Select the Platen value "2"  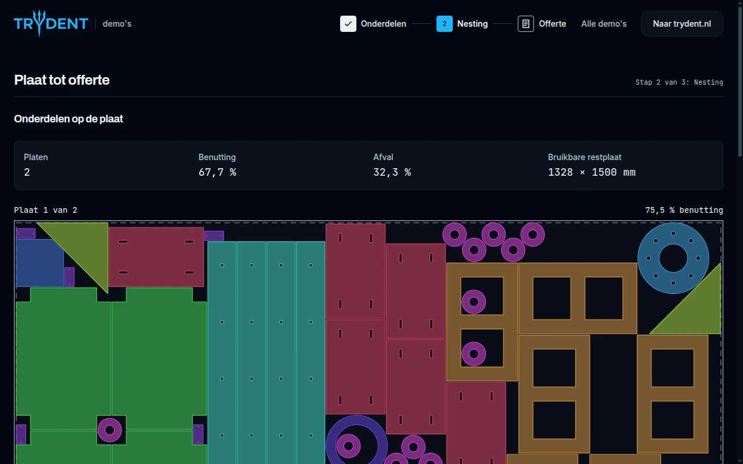(x=27, y=172)
